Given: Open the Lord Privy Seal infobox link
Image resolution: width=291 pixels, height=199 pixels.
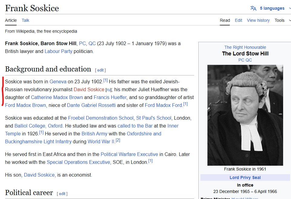Looking at the screenshot, I should (x=245, y=178).
